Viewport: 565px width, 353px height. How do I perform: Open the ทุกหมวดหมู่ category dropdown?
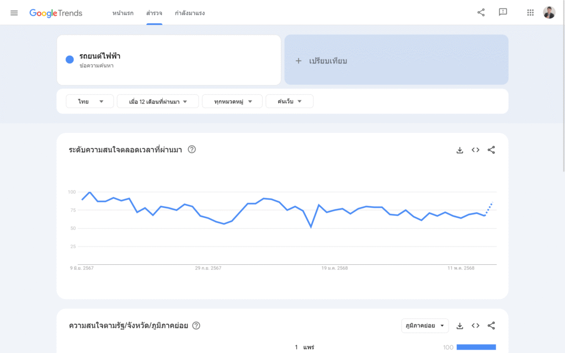232,101
